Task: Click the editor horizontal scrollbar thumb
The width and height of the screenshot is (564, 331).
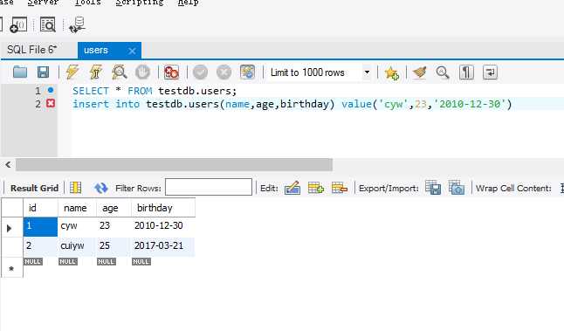Action: pos(174,165)
